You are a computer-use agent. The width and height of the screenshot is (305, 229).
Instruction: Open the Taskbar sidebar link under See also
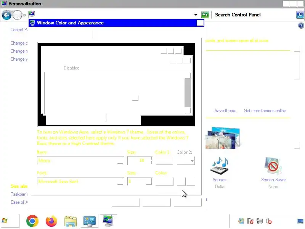(19, 194)
